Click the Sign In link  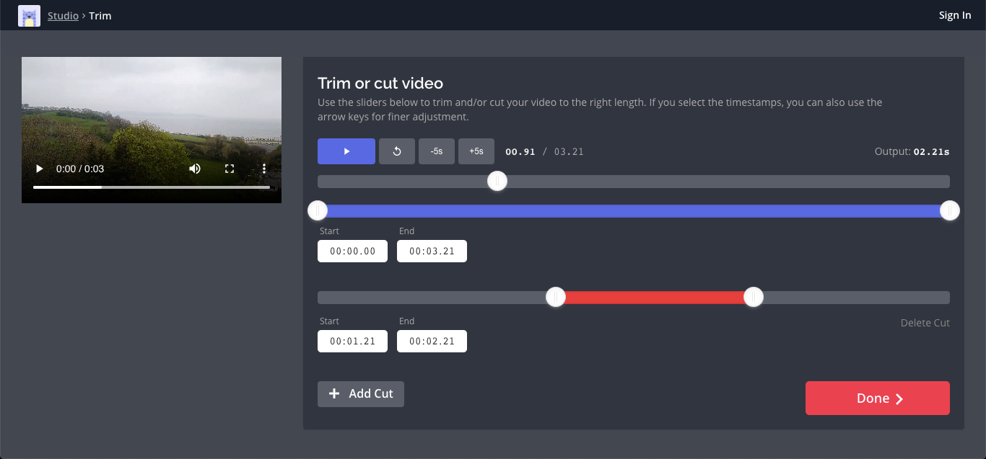point(954,15)
